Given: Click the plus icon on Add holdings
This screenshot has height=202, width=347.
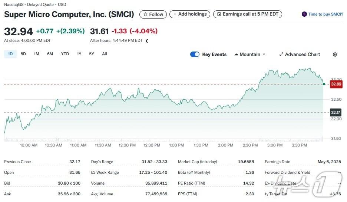Looking at the screenshot, I should coord(175,14).
